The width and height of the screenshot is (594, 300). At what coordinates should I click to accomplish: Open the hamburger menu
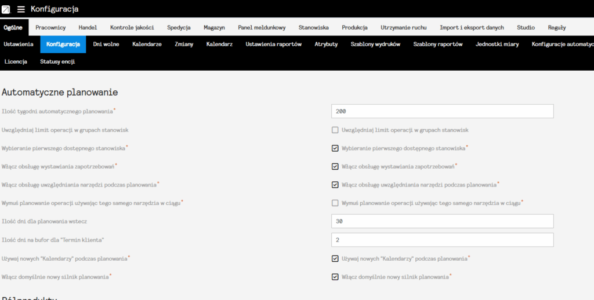[21, 9]
